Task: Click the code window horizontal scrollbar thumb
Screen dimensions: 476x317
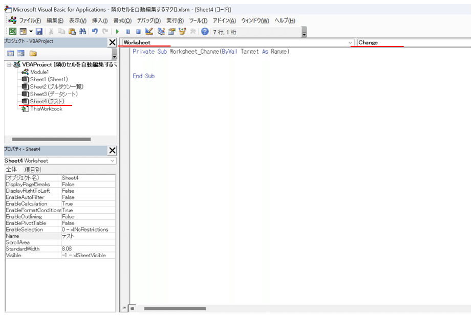Action: [175, 308]
